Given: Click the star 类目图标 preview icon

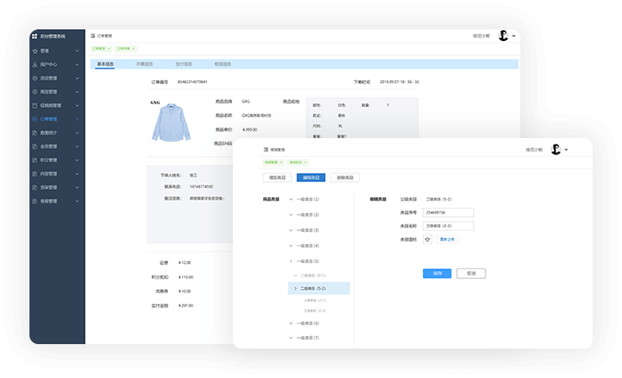Looking at the screenshot, I should coord(427,239).
